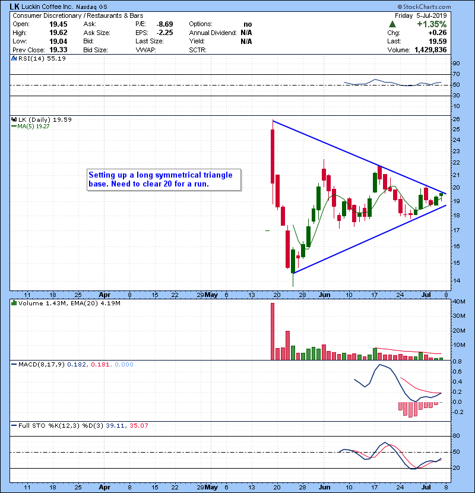Click Consumer Discretionary / Restaurants & Bars sector text

pos(78,15)
